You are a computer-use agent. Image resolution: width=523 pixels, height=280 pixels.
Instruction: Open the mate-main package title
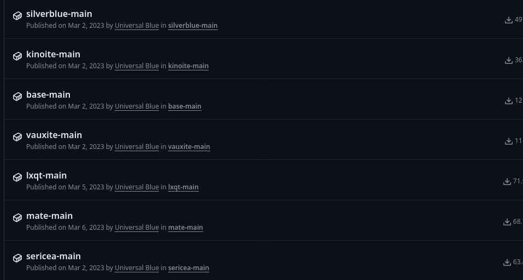[x=49, y=216]
